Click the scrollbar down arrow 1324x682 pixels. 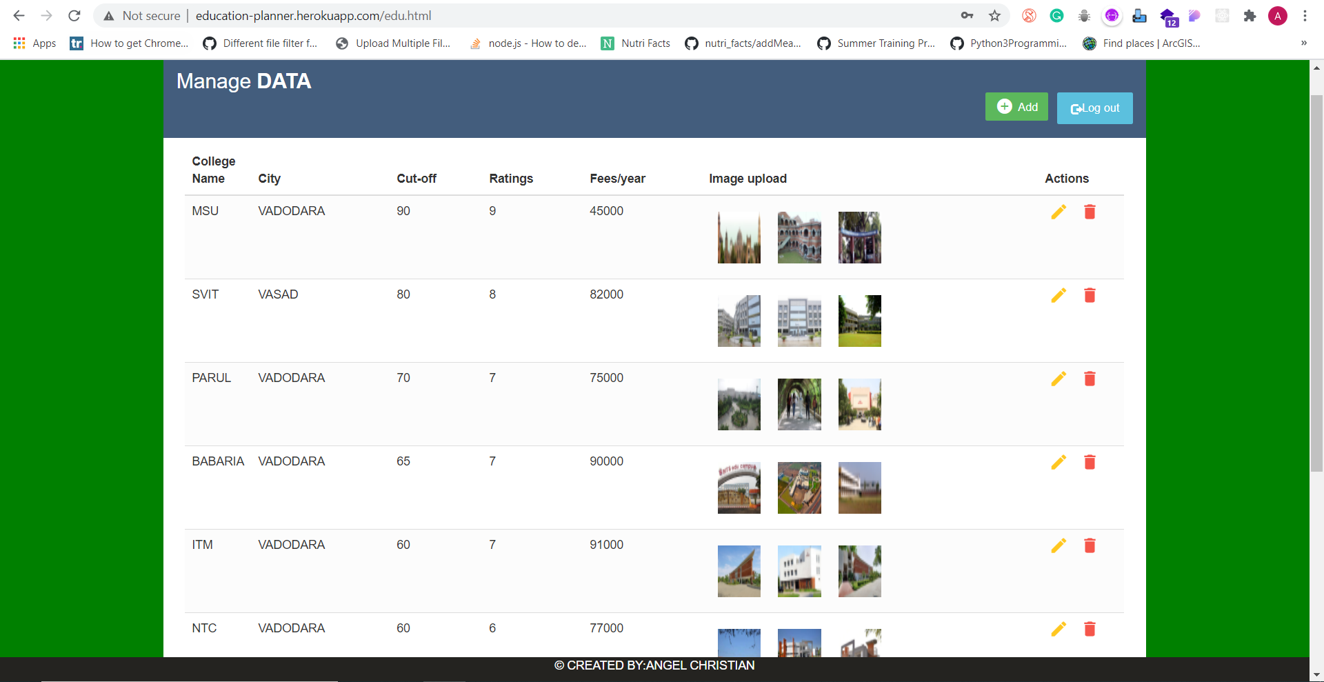1316,674
